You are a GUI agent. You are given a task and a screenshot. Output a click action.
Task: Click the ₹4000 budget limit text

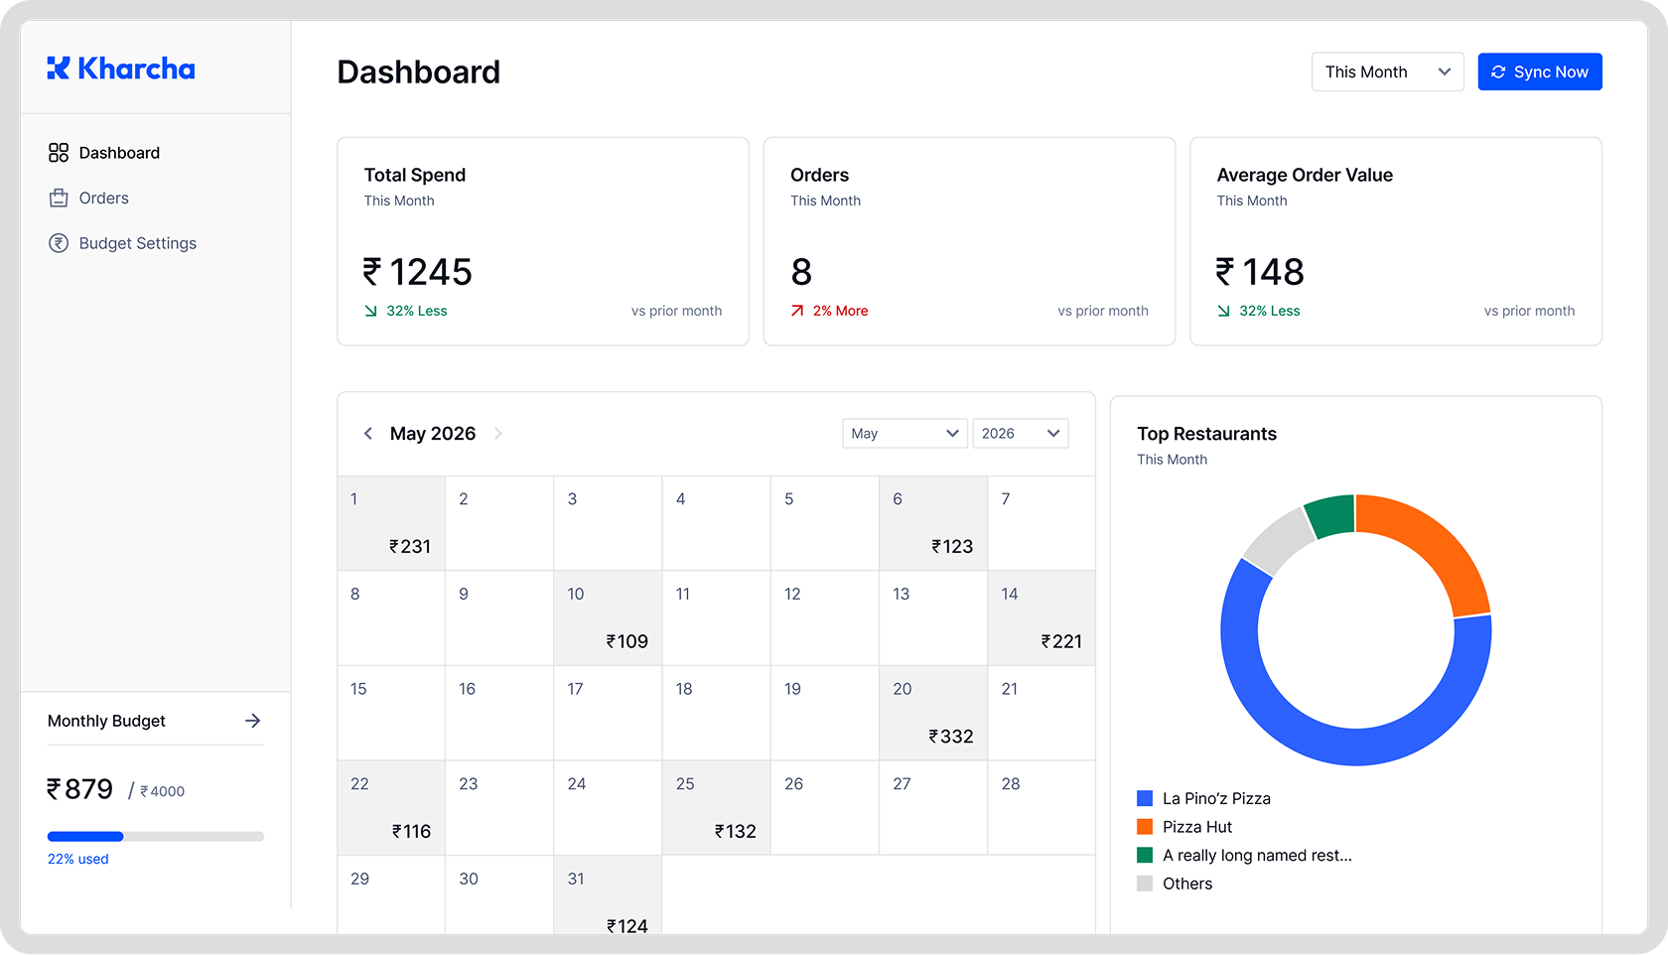(x=163, y=791)
